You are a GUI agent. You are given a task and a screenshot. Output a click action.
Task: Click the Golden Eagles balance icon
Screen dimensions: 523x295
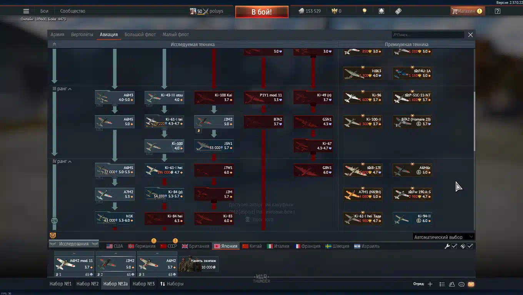pyautogui.click(x=334, y=11)
